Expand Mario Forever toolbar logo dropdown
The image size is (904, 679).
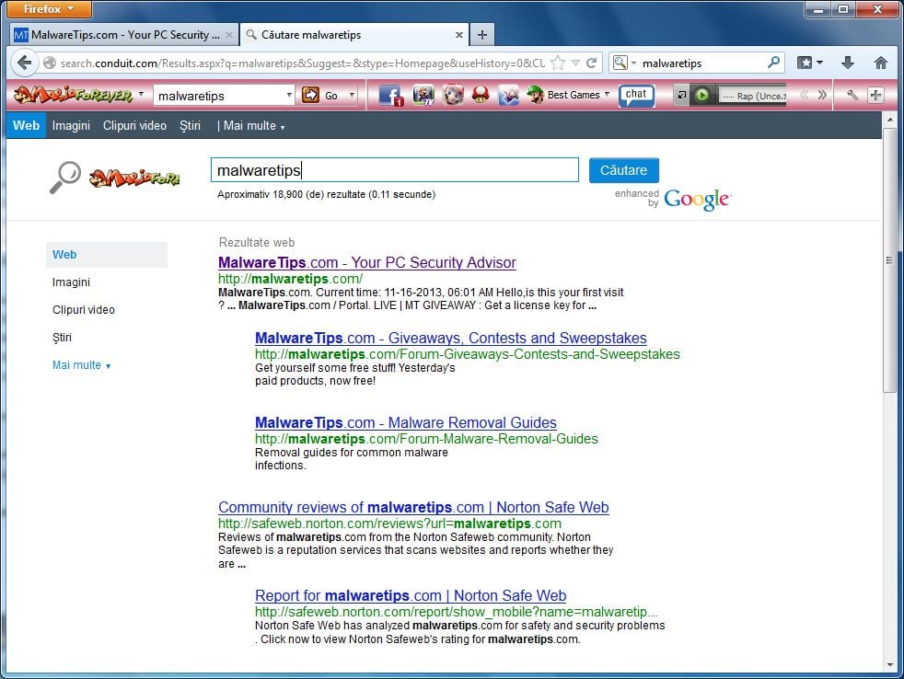(141, 93)
